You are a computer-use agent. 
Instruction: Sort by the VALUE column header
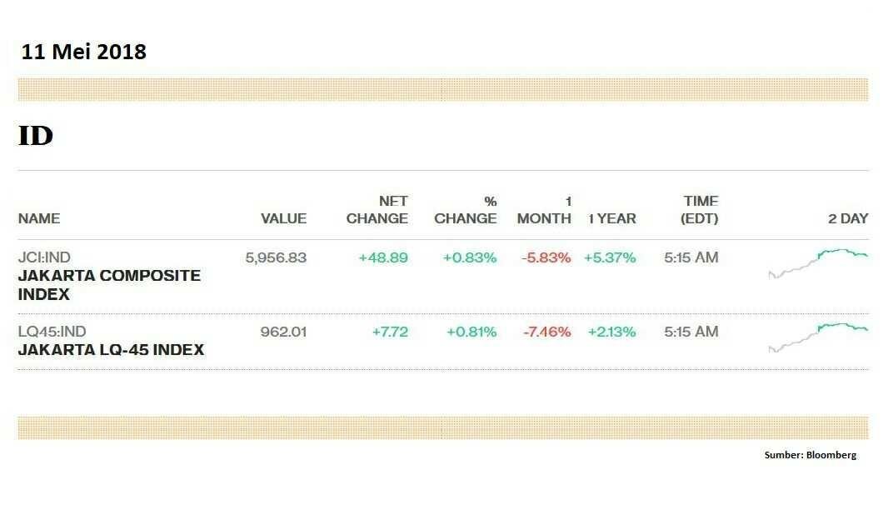point(284,218)
